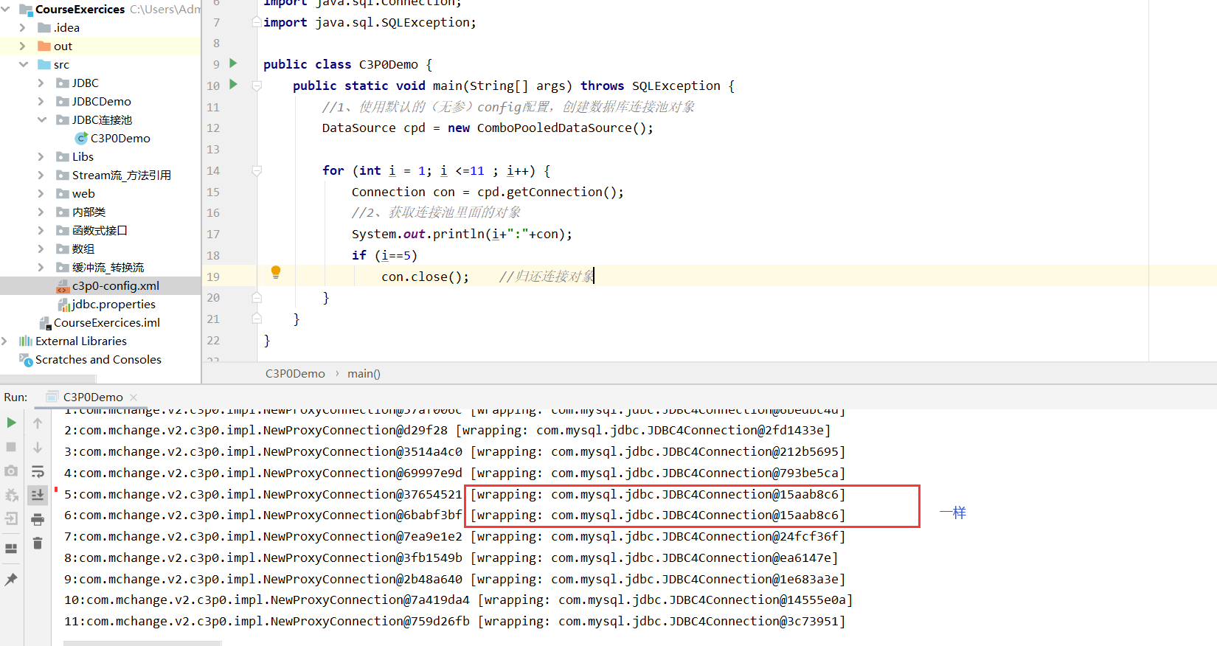Click the CourseExercices.iml module file icon
The height and width of the screenshot is (646, 1217).
coord(45,323)
